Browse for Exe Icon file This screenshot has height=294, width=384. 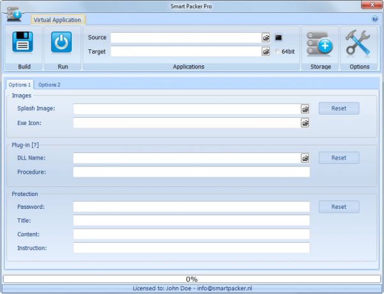click(x=305, y=123)
